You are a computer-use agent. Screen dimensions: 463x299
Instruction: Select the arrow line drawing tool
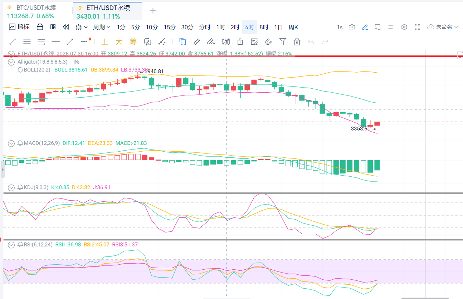click(x=70, y=41)
